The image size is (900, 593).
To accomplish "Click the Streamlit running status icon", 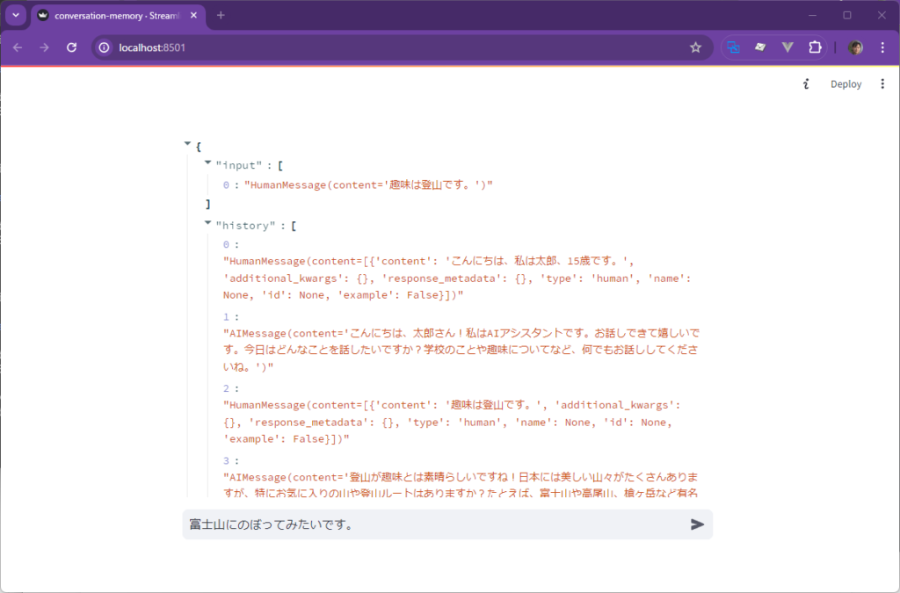I will click(x=806, y=84).
